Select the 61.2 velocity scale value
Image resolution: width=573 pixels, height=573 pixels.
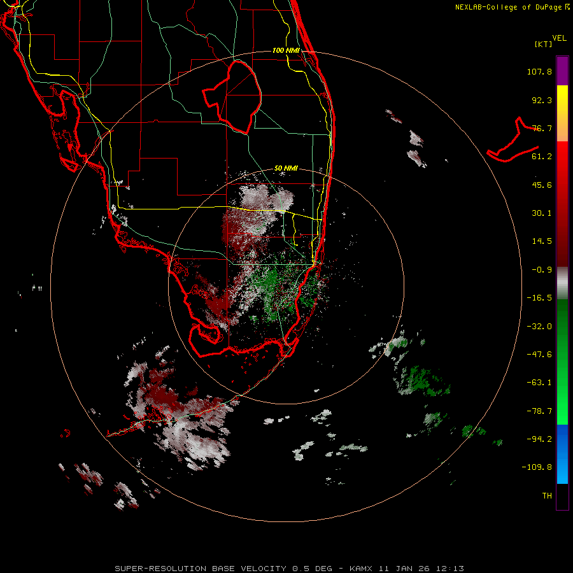(x=542, y=157)
